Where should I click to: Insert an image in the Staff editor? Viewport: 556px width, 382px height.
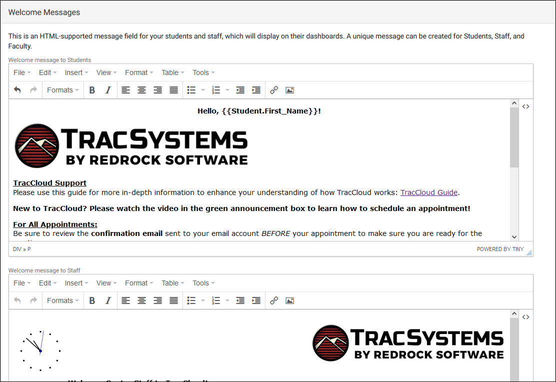click(x=289, y=300)
